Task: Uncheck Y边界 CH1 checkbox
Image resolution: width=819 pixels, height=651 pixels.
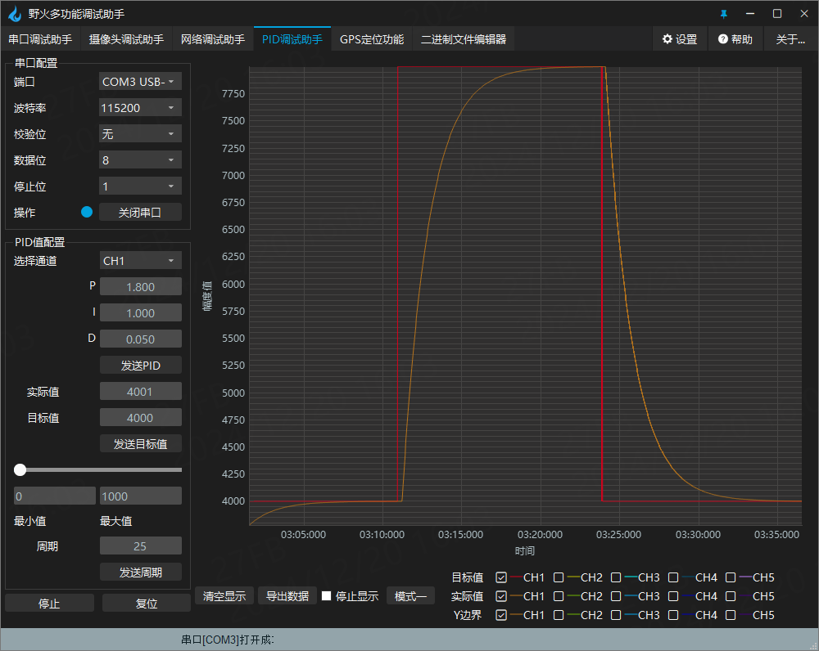Action: pos(501,615)
